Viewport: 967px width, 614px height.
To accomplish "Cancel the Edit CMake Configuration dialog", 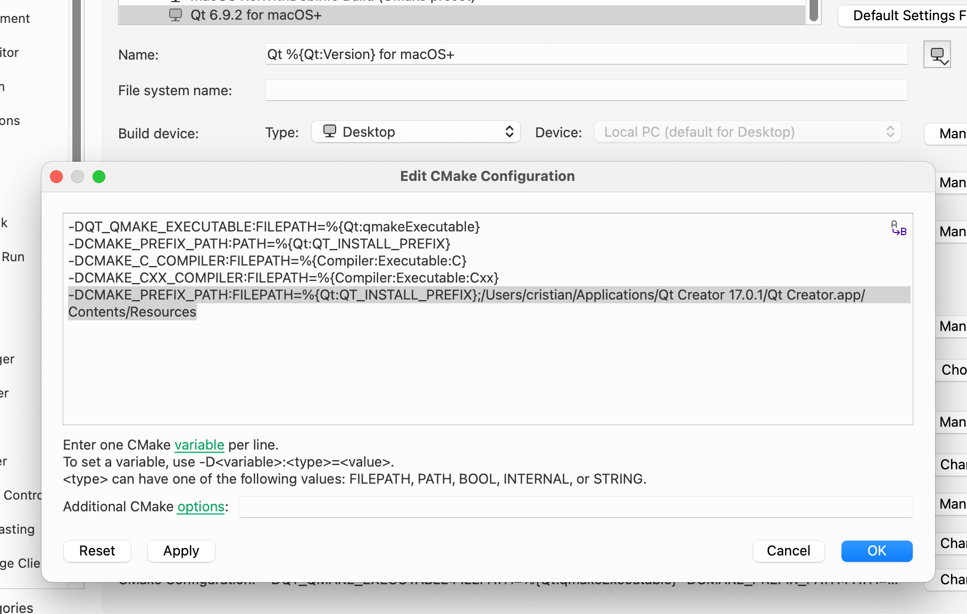I will tap(788, 551).
